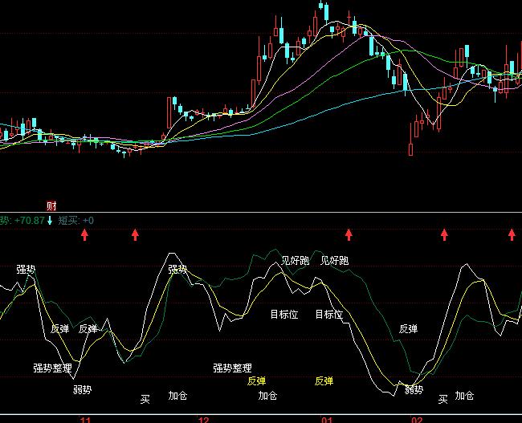Select the rightmost 加仓 add-position label
Screen dimensions: 522x423
click(x=464, y=396)
